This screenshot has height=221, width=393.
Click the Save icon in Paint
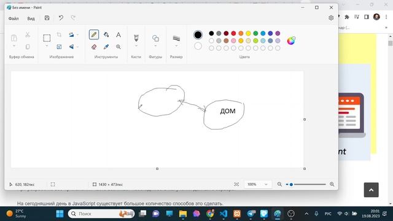click(x=47, y=18)
